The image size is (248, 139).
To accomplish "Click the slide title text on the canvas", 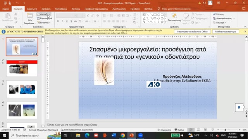I will (x=148, y=53).
